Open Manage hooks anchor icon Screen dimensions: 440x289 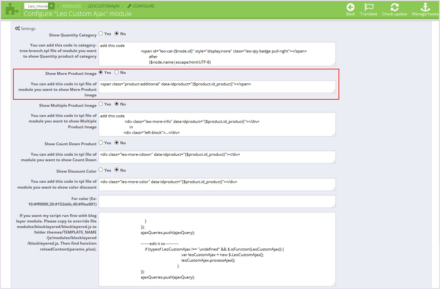(x=425, y=7)
